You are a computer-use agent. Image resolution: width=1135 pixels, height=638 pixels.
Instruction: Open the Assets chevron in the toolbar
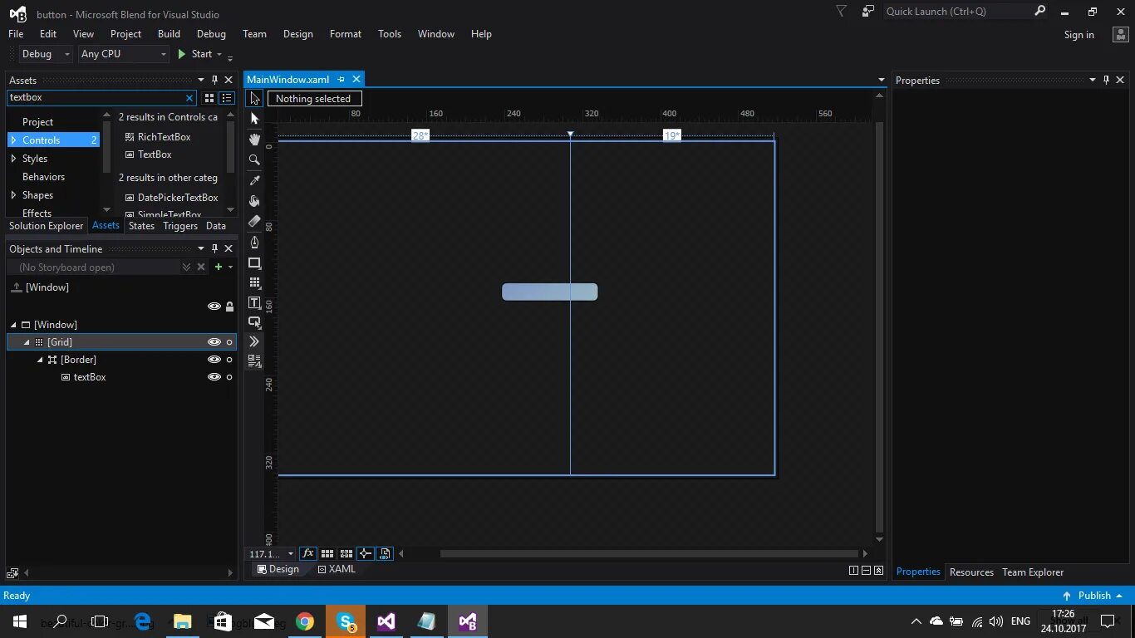point(254,341)
